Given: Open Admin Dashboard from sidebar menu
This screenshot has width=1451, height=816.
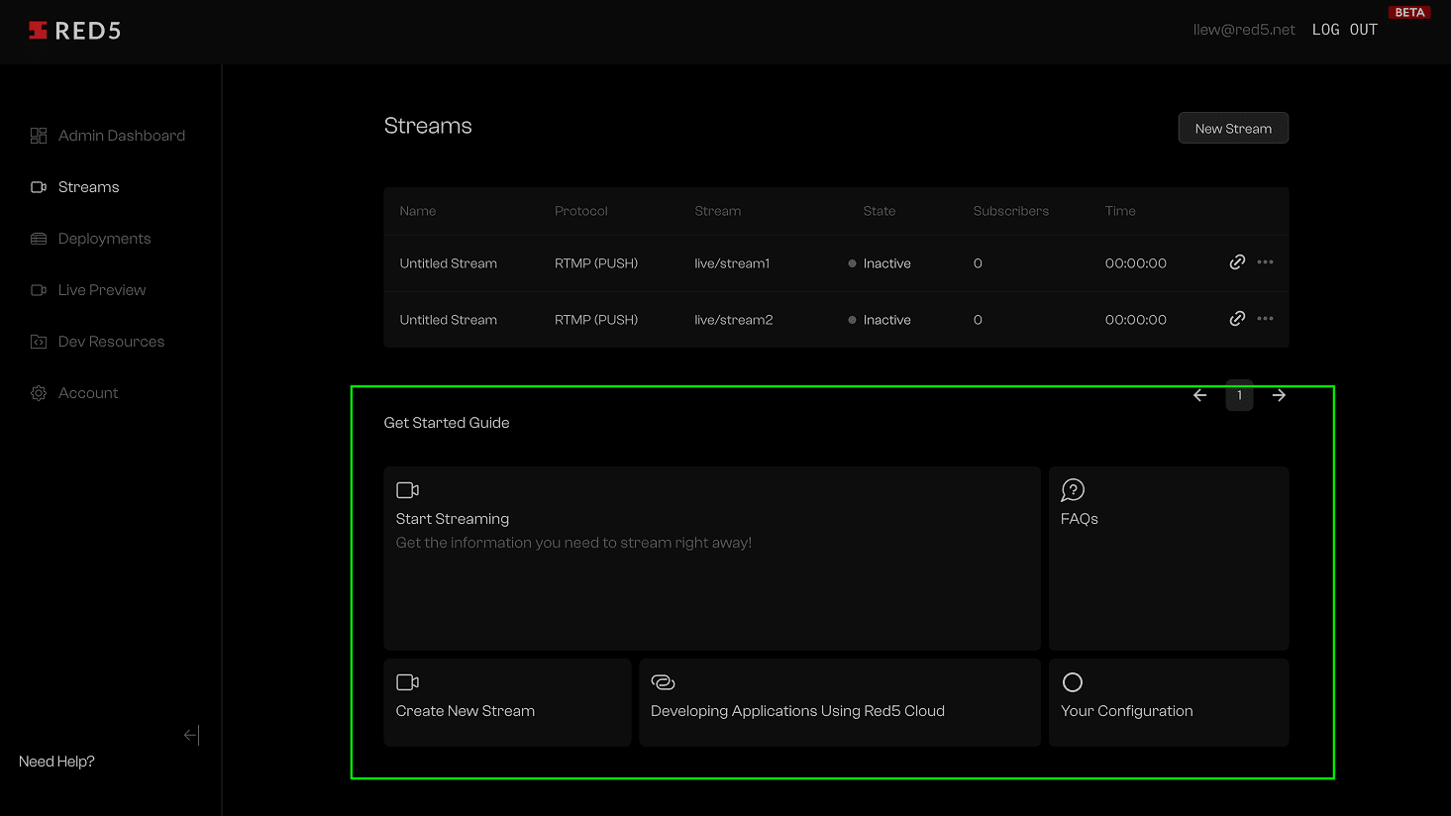Looking at the screenshot, I should 122,136.
